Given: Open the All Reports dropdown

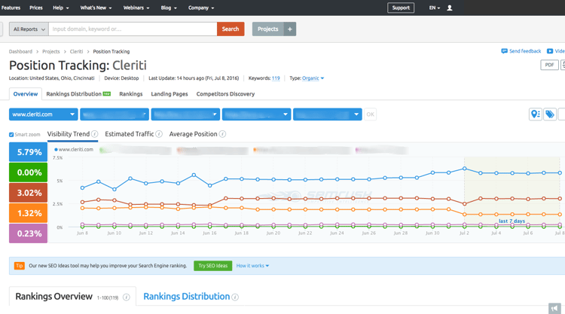Looking at the screenshot, I should tap(29, 29).
